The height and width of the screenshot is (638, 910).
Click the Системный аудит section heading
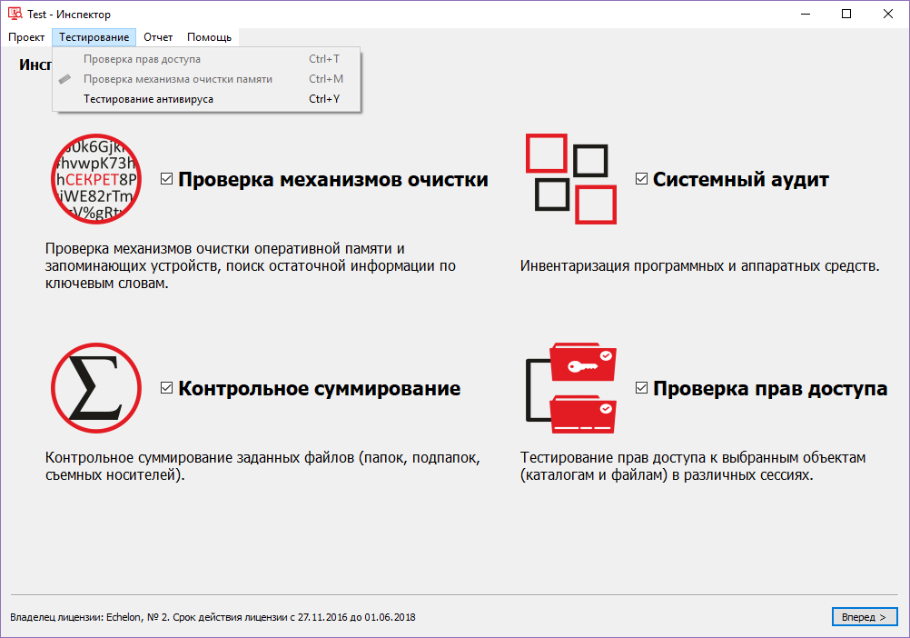(727, 179)
